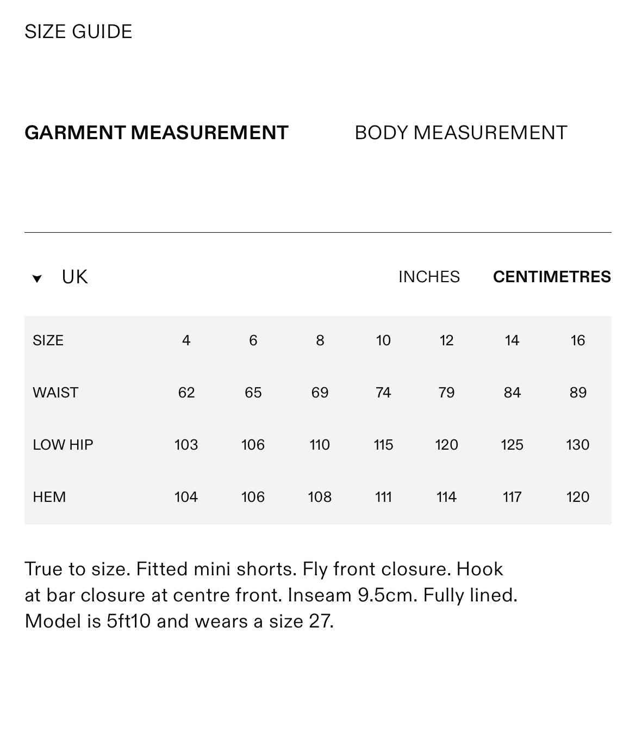Select Centimetres as the unit
636x739 pixels.
coord(552,277)
